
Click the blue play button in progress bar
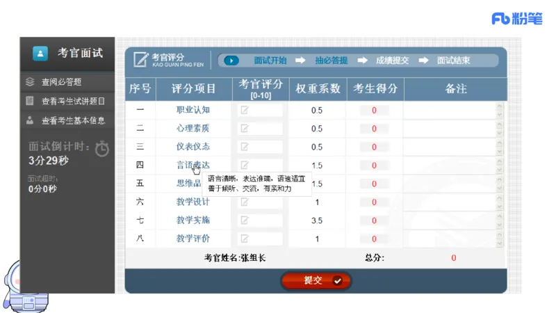click(x=231, y=61)
